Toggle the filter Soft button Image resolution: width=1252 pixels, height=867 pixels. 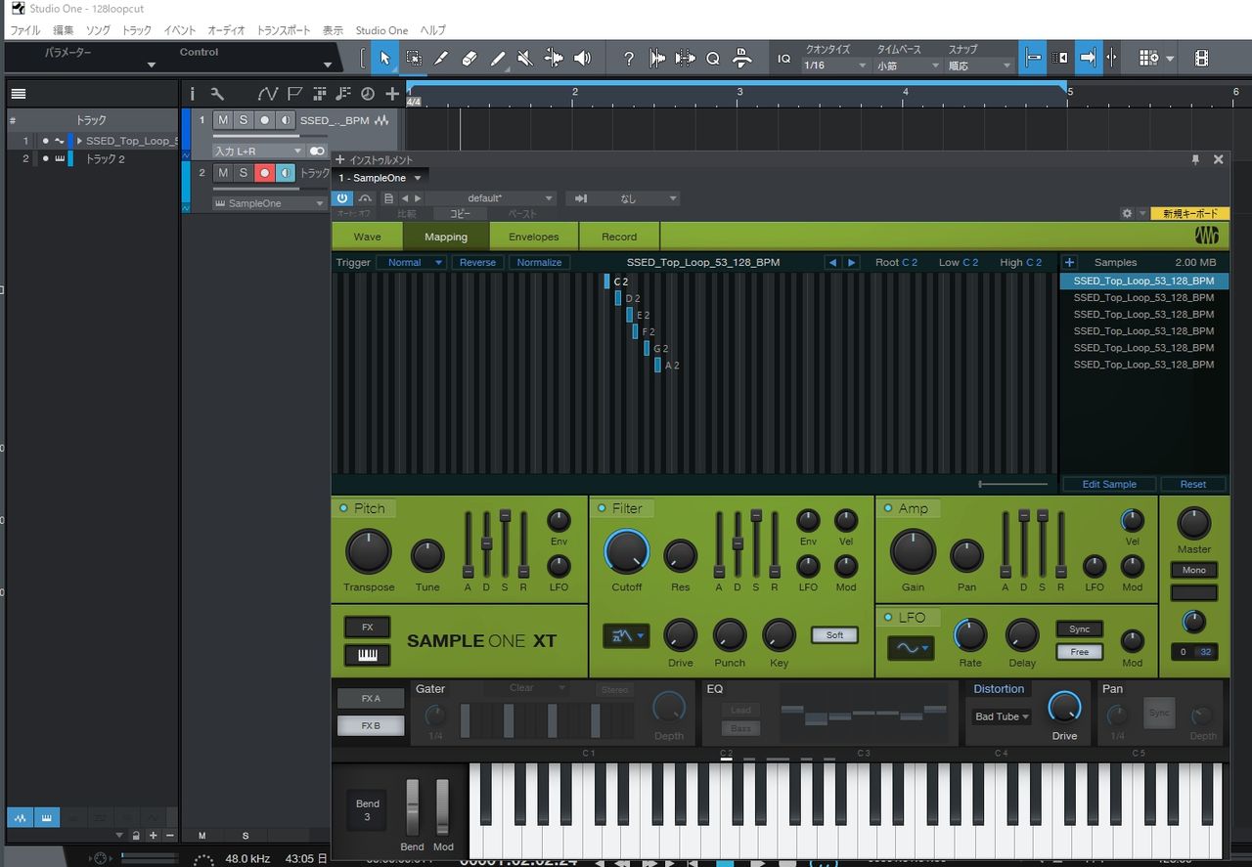click(x=834, y=635)
